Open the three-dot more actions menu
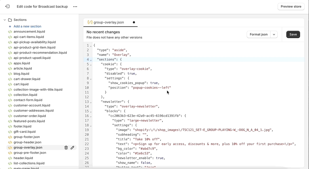Image resolution: width=309 pixels, height=169 pixels. coord(75,7)
